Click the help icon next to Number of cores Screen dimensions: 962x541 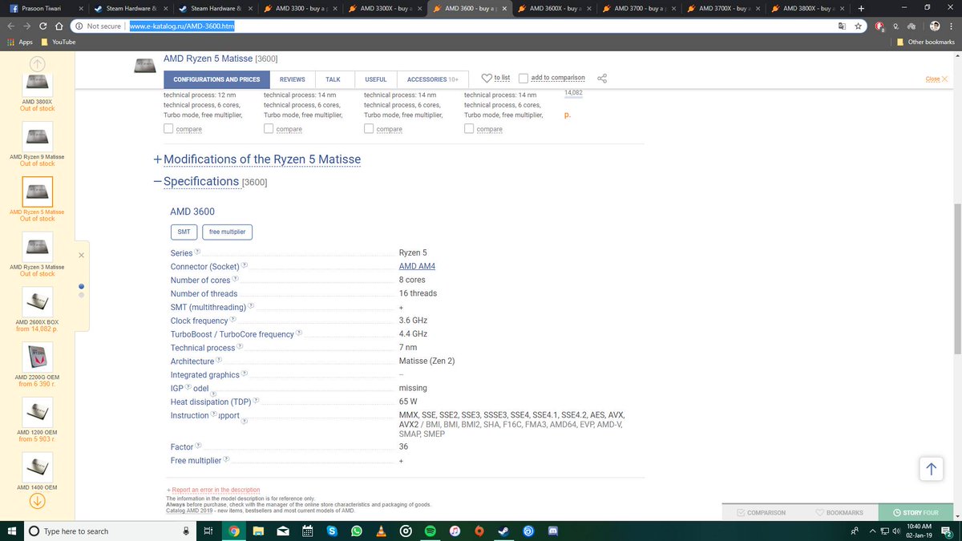(235, 279)
